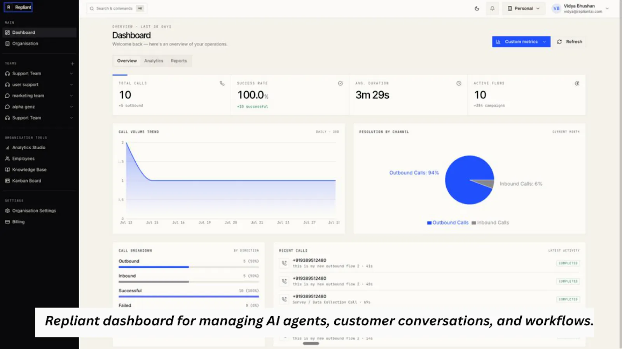Open Analytics Studio via its bar-chart icon

[7, 147]
